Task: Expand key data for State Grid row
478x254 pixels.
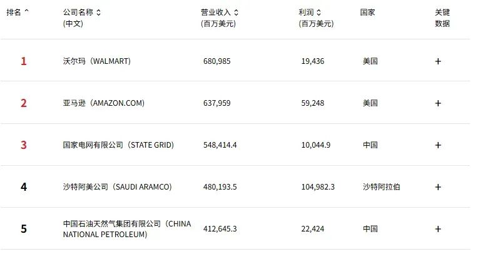Action: click(438, 145)
